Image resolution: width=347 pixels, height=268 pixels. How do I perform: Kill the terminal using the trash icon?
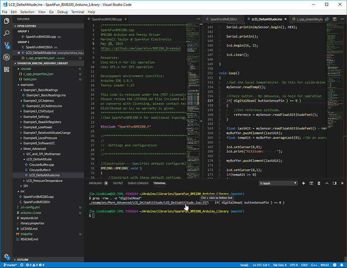pyautogui.click(x=320, y=183)
